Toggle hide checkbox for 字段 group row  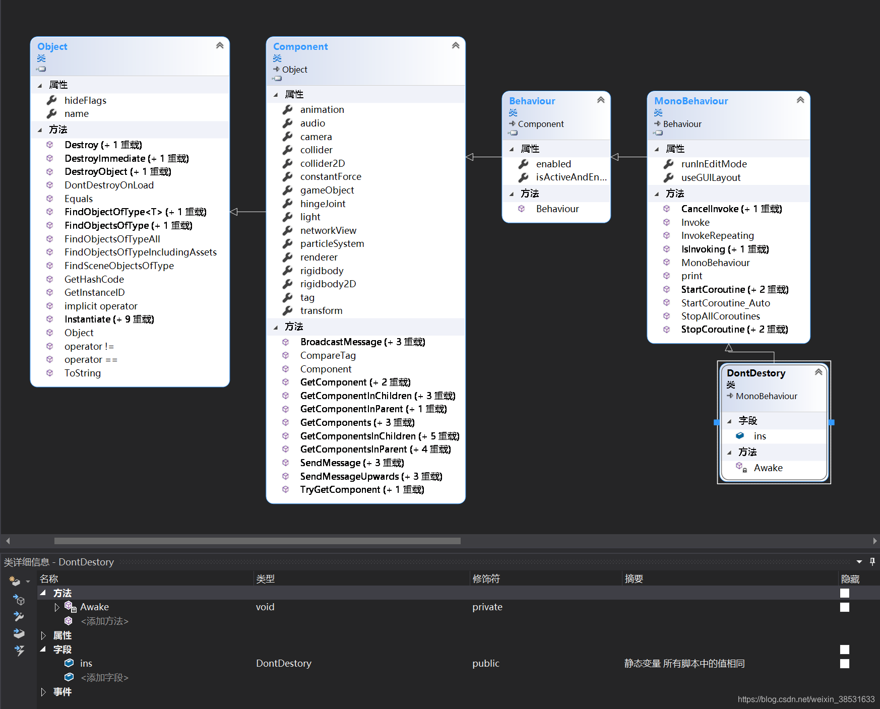(x=845, y=650)
